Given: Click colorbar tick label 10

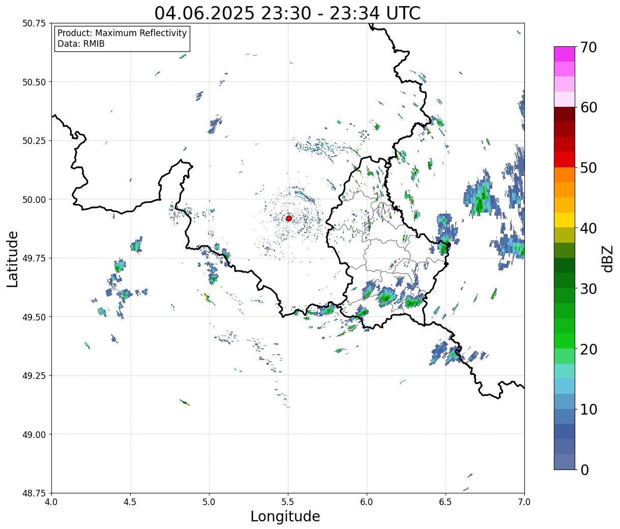Looking at the screenshot, I should 588,409.
